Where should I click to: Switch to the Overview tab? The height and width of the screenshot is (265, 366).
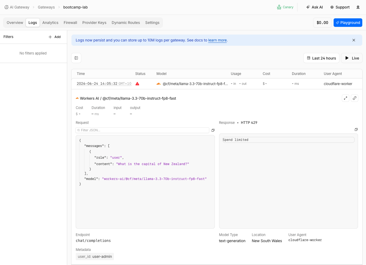point(15,23)
